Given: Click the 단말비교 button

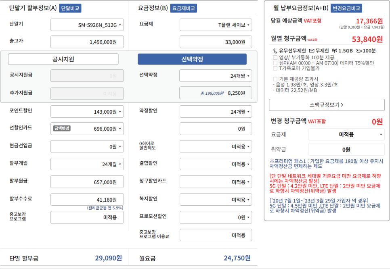Looking at the screenshot, I should [x=70, y=8].
